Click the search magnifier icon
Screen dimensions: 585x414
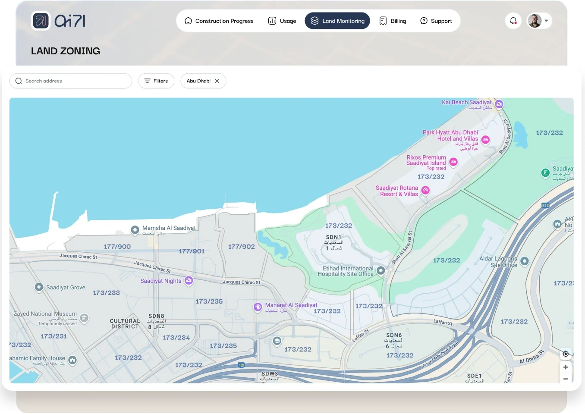click(19, 81)
